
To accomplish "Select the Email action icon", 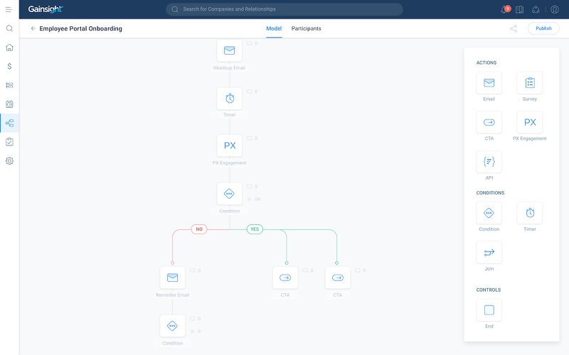I will tap(489, 83).
